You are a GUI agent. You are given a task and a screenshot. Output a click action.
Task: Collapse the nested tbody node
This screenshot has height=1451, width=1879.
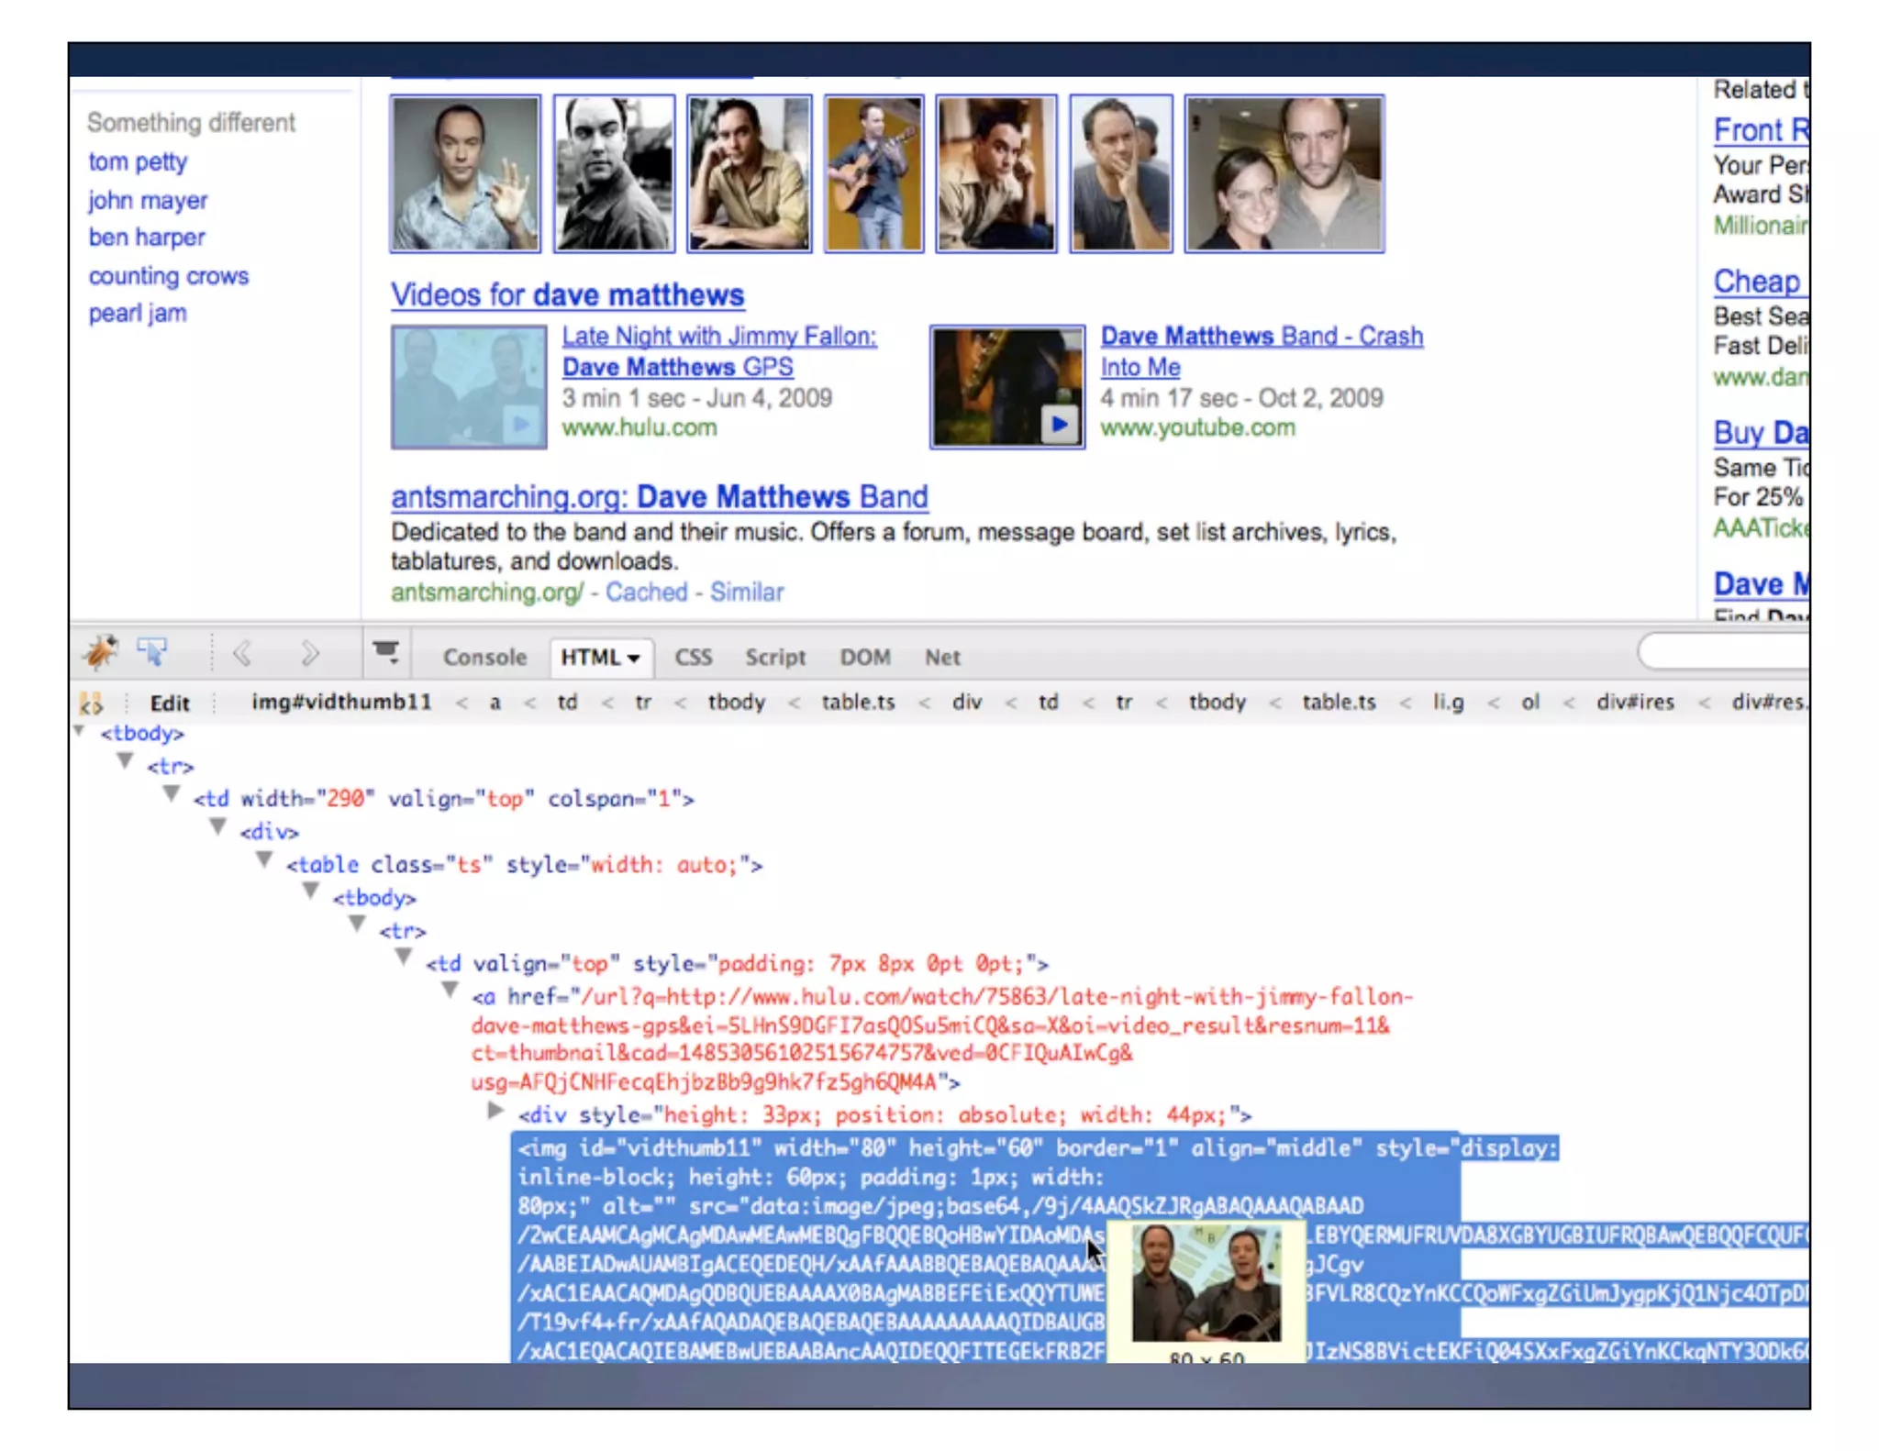point(311,892)
